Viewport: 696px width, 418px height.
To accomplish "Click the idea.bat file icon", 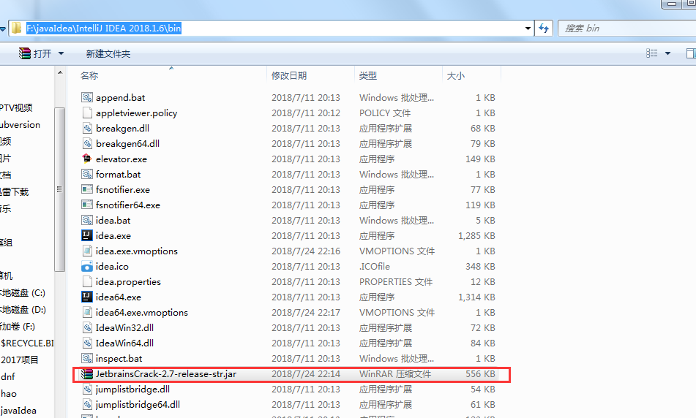I will (x=87, y=220).
